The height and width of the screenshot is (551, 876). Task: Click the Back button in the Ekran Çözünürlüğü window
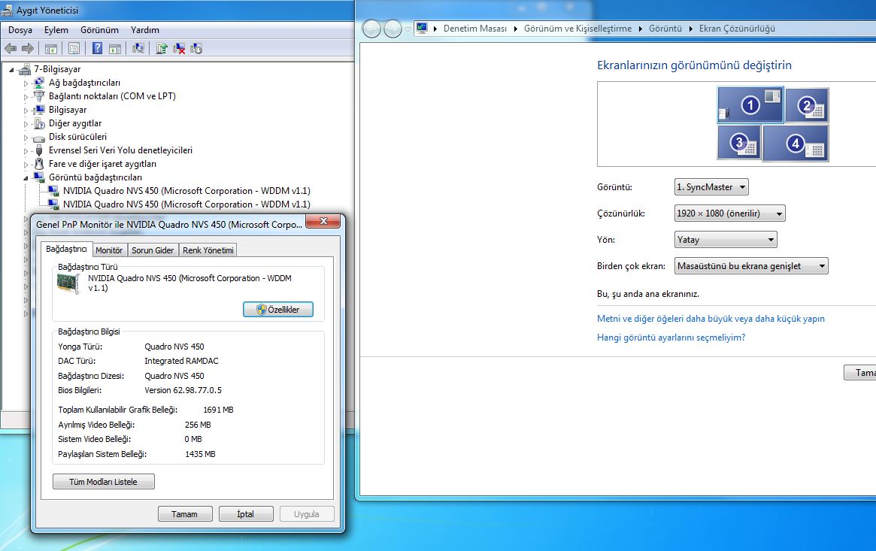(371, 29)
